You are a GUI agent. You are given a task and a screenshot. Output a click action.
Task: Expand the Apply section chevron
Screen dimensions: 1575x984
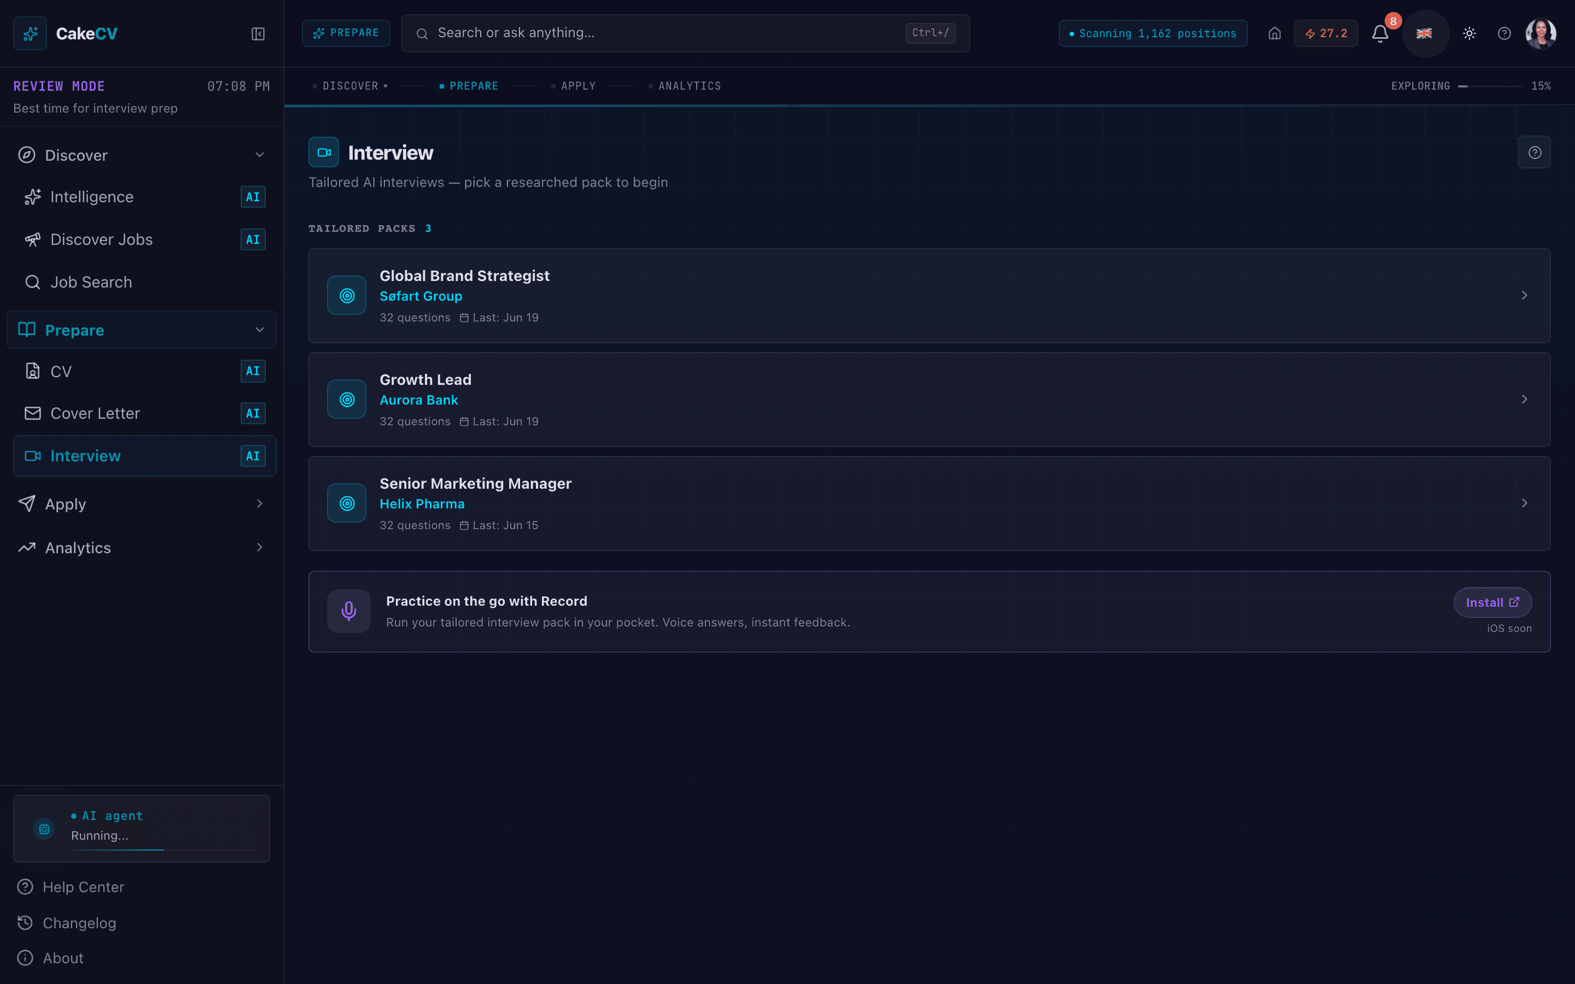click(260, 503)
